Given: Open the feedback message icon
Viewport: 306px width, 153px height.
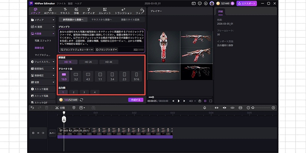Looking at the screenshot, I should [x=200, y=3].
